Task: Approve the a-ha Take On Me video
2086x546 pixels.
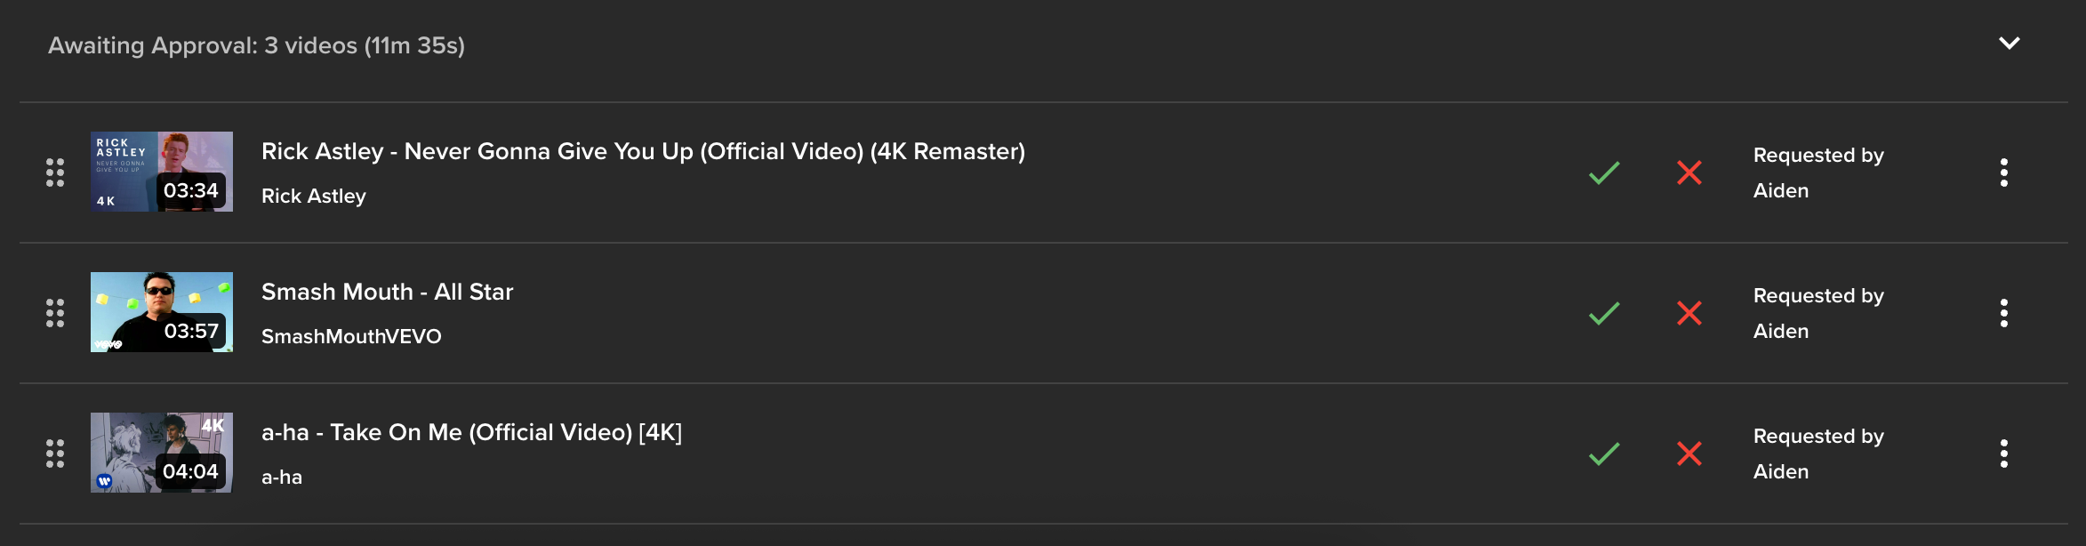Action: coord(1604,454)
